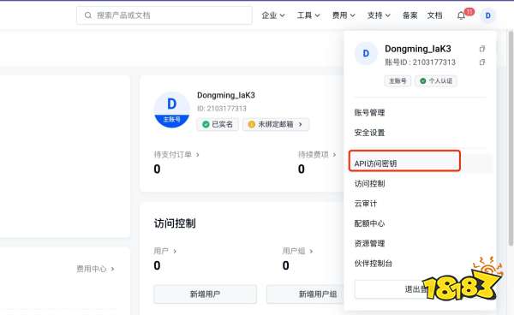Screen dimensions: 514x315
Task: Click the 主账号 tag in dropdown
Action: tap(397, 80)
